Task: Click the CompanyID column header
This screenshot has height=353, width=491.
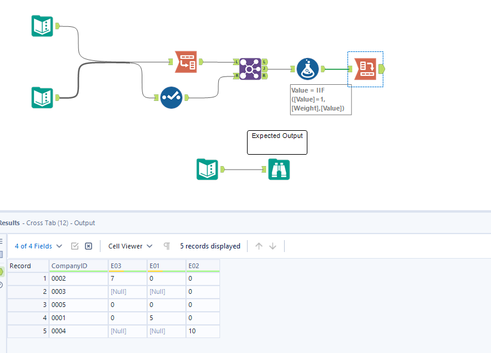Action: pyautogui.click(x=78, y=266)
